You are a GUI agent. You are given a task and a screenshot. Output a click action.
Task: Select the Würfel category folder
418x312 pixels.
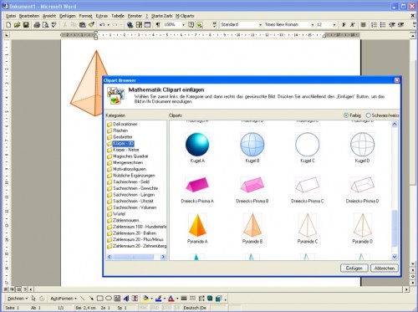point(116,214)
